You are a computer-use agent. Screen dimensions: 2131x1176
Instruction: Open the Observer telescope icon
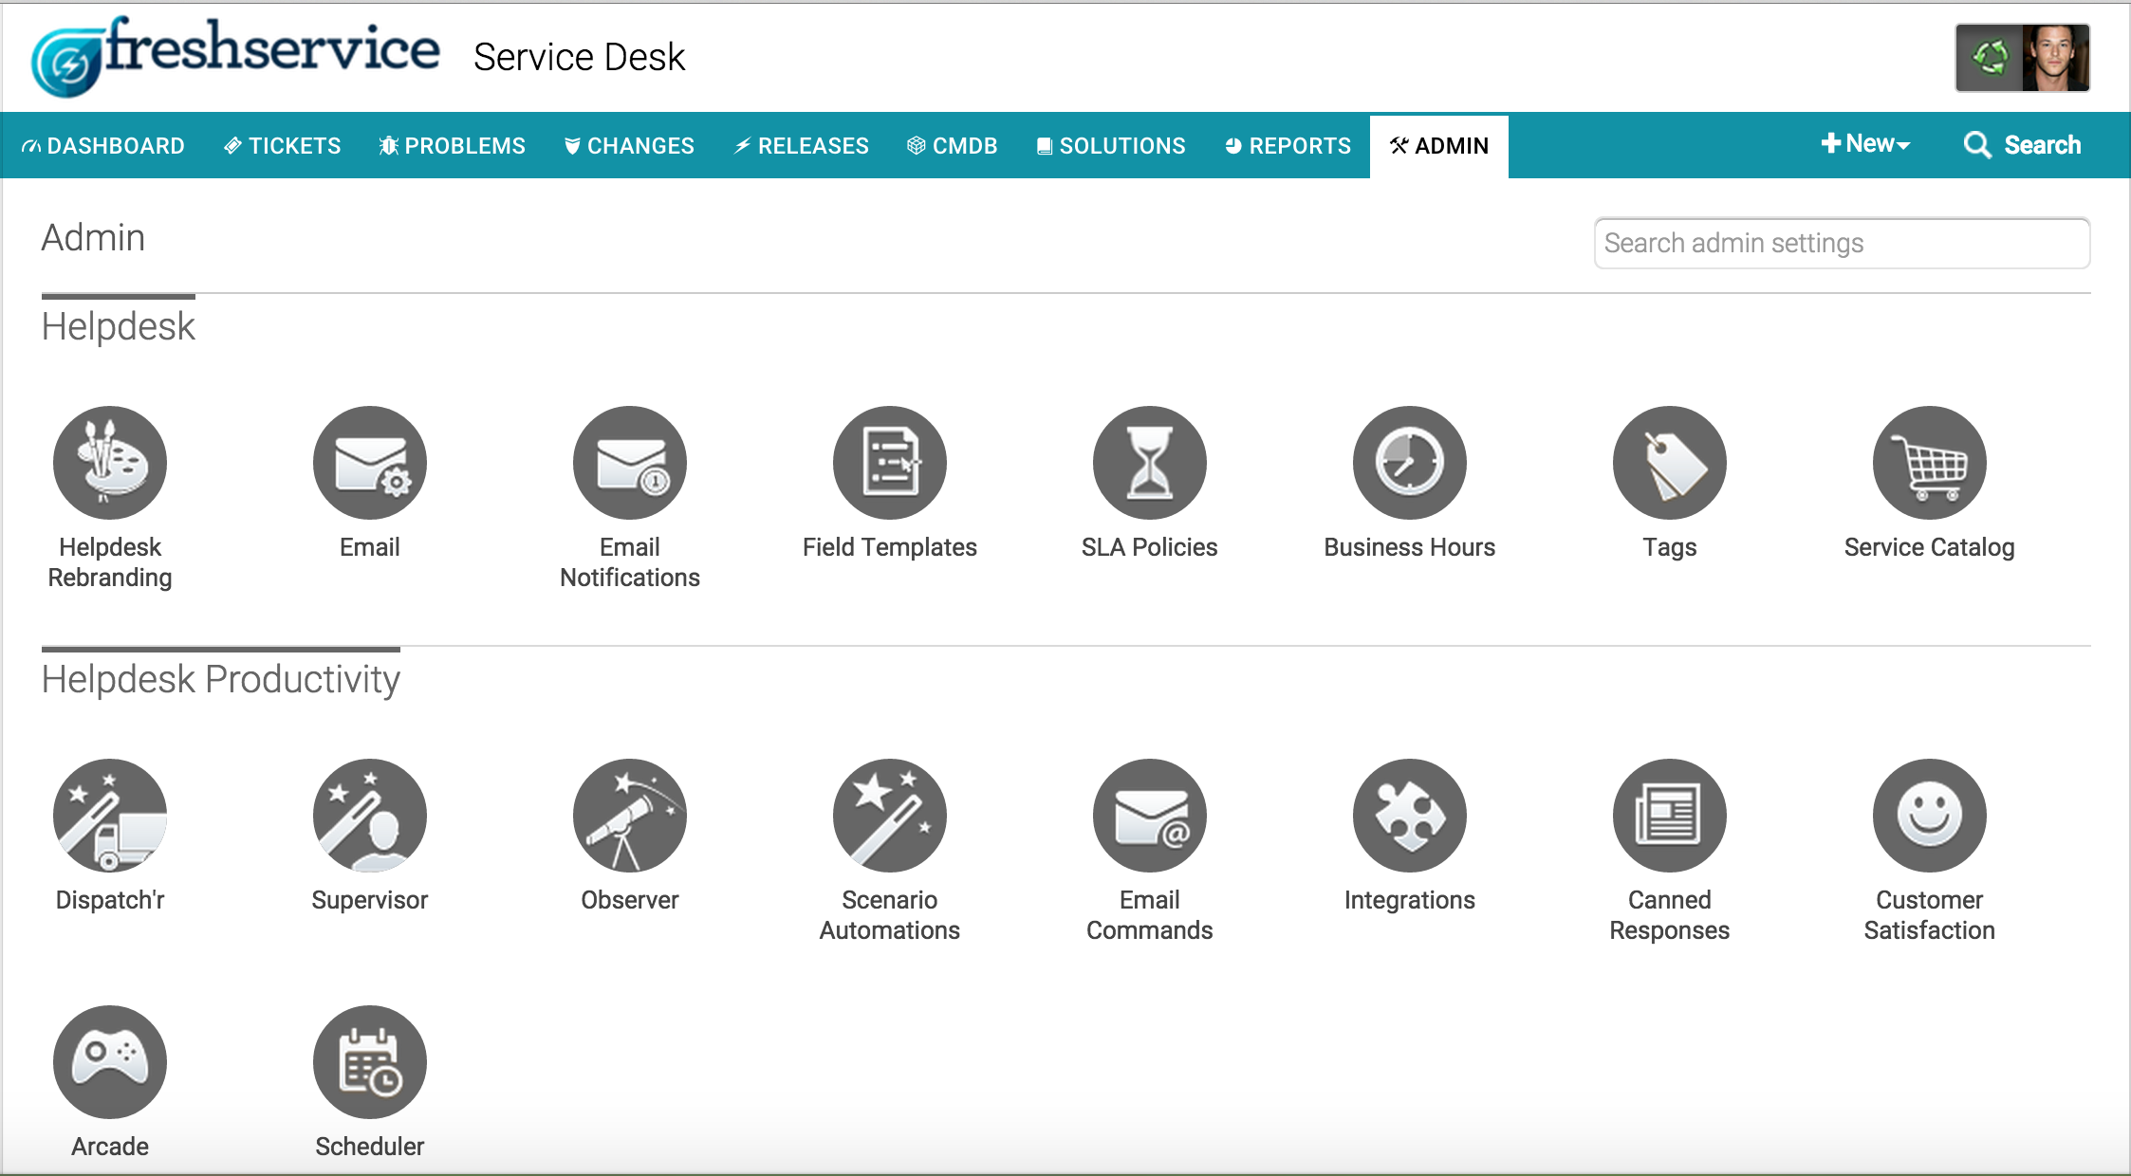[630, 816]
